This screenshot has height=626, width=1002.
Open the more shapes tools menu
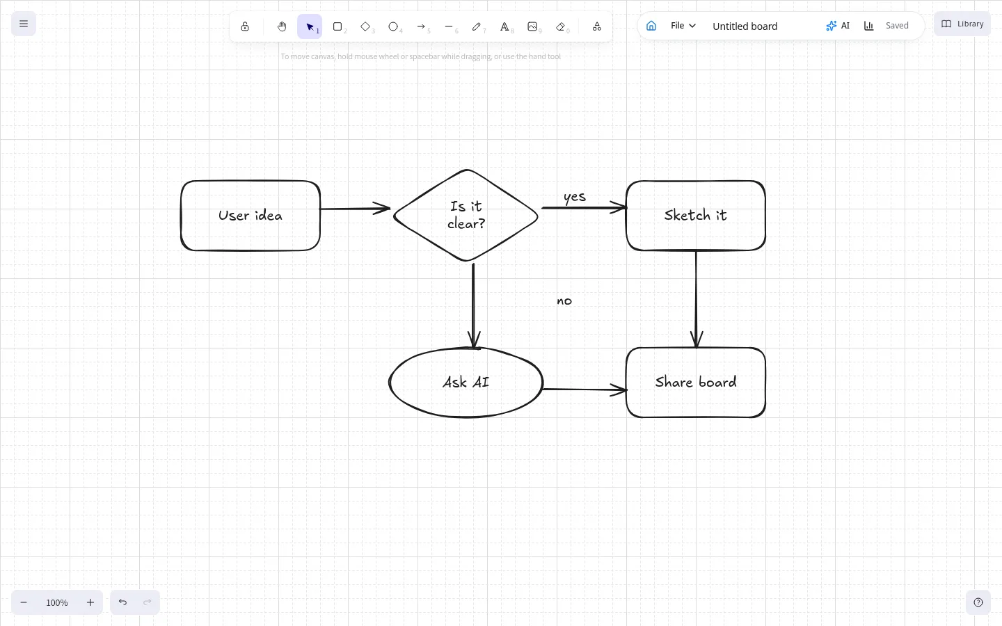[597, 26]
